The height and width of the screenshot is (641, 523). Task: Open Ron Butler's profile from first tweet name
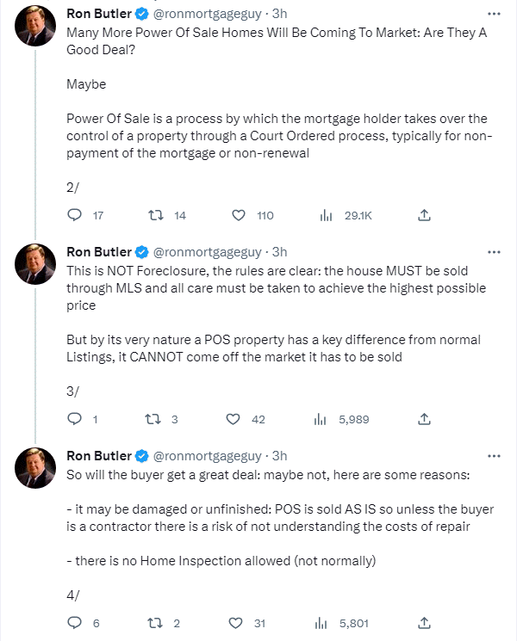99,14
